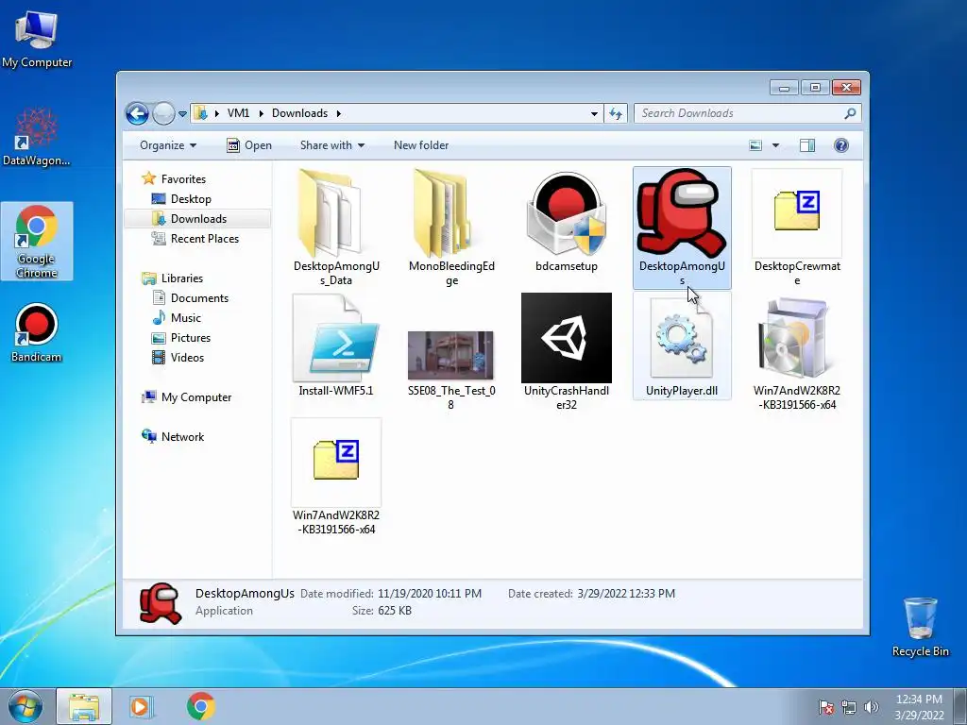This screenshot has height=725, width=967.
Task: Toggle the preview pane button
Action: (x=807, y=145)
